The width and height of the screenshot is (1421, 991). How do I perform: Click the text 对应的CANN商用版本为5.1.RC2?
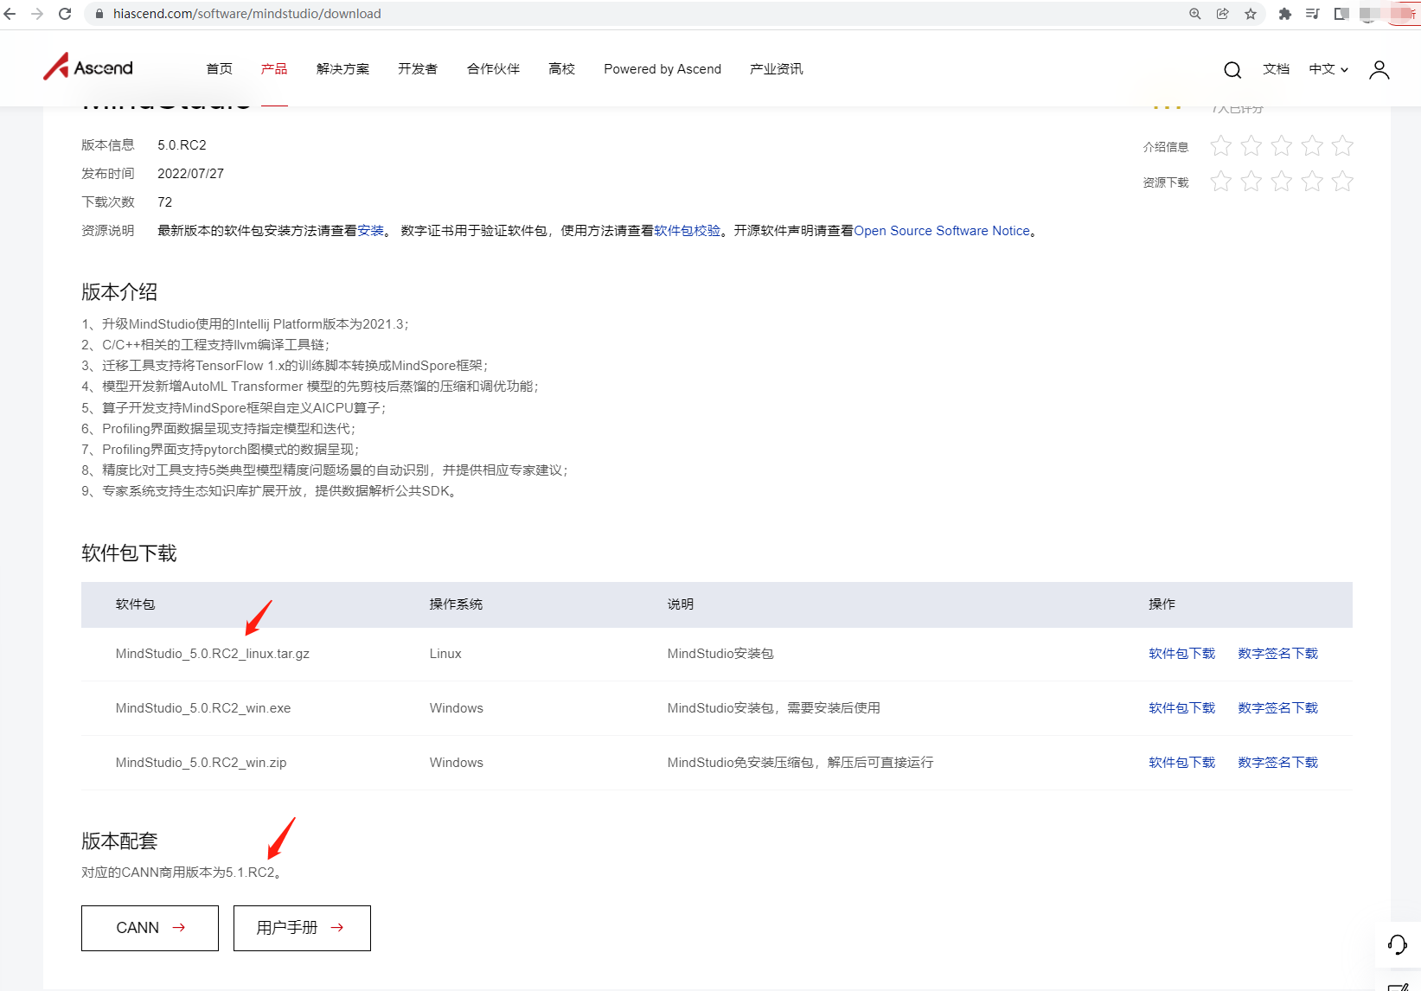coord(182,873)
